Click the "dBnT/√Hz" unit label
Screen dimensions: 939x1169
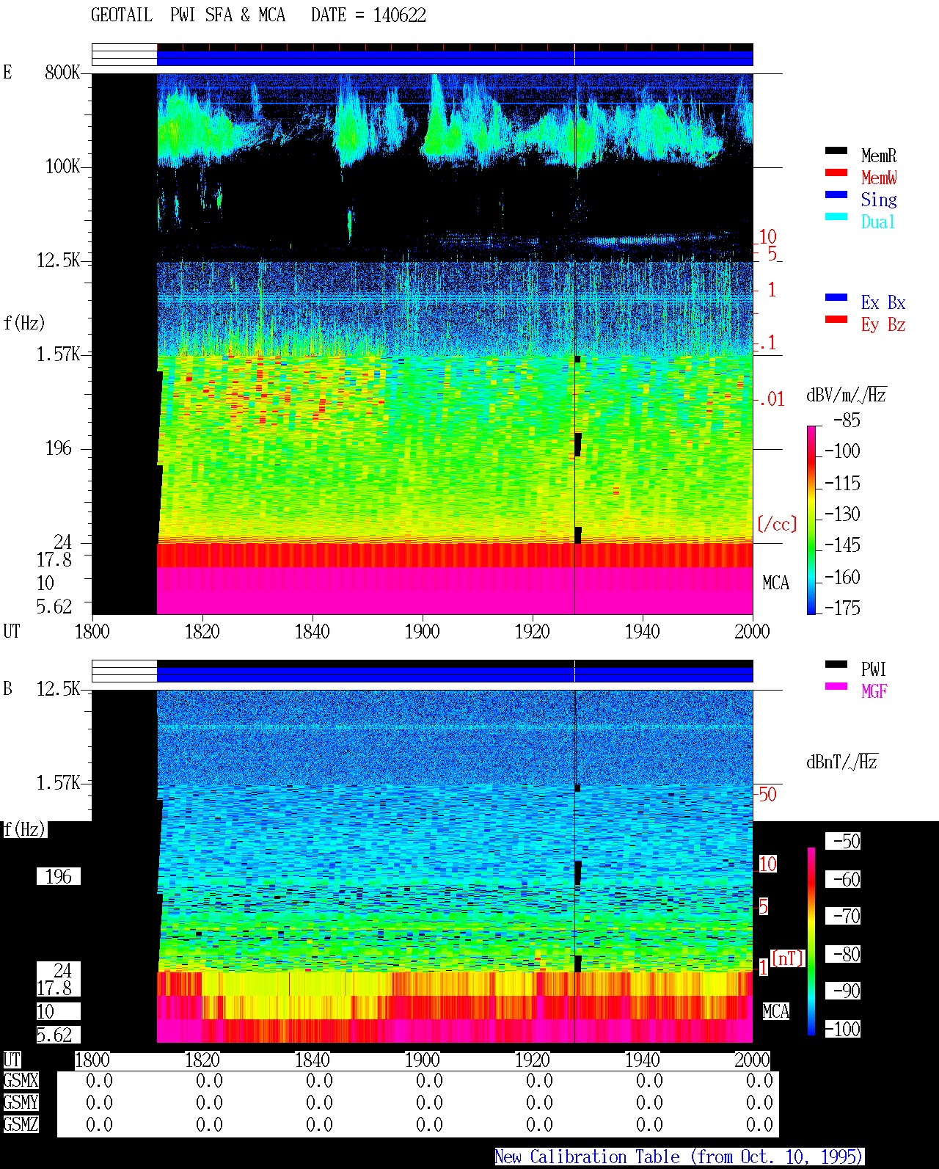tap(842, 762)
